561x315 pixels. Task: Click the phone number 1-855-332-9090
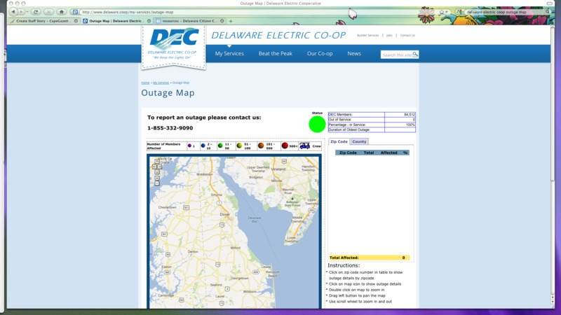click(x=170, y=128)
